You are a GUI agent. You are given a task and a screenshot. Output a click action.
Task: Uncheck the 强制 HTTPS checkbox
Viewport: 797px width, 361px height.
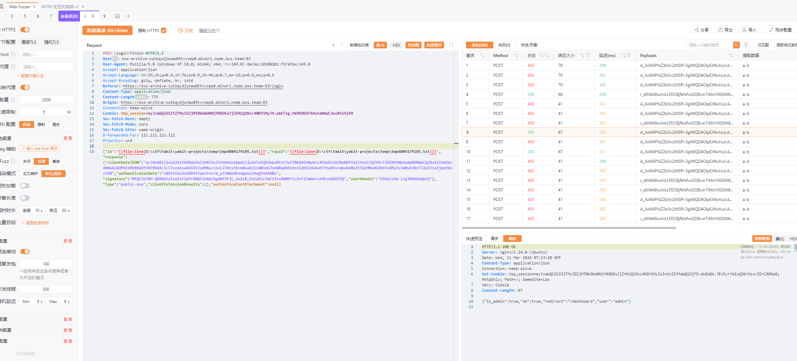tap(164, 30)
